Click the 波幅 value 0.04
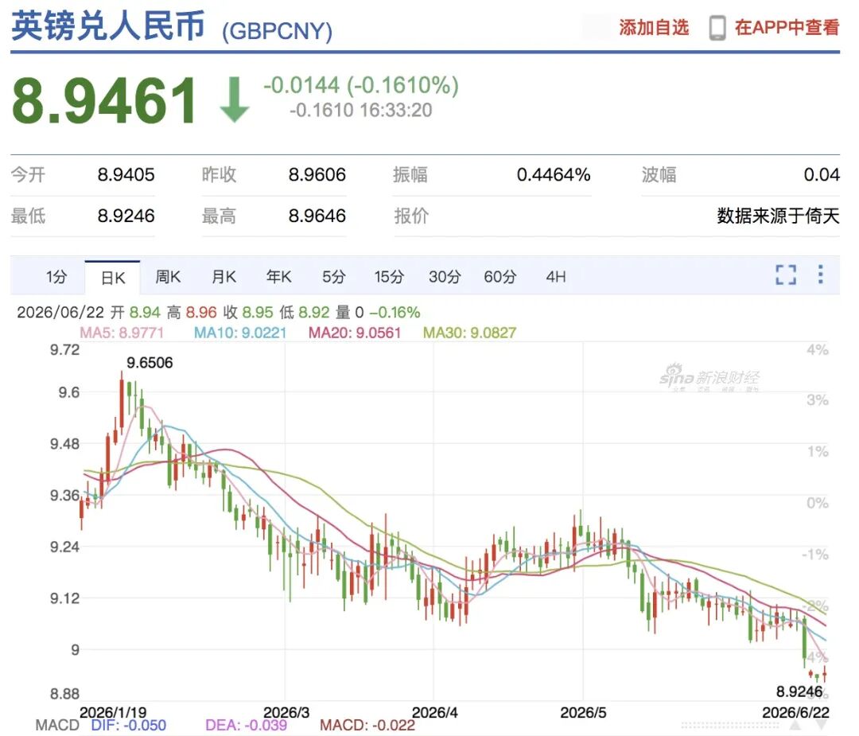This screenshot has width=859, height=736. [x=821, y=175]
